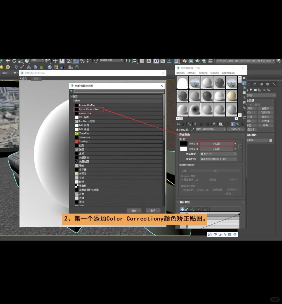Click the black front color swatch
Screen dimensions: 282x304
pyautogui.click(x=184, y=143)
